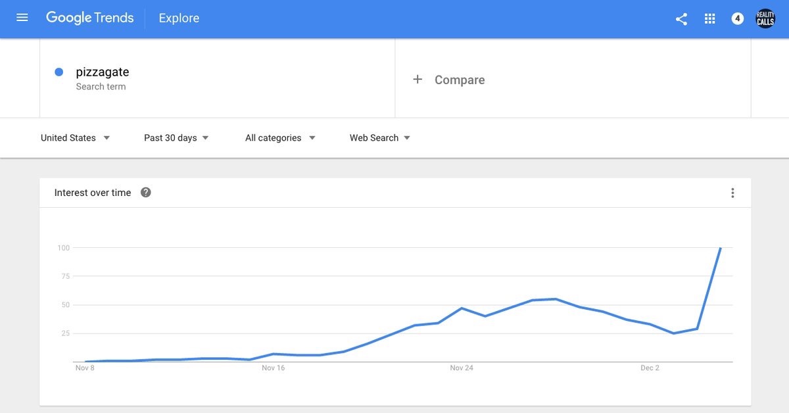Click the peak at value 100
The height and width of the screenshot is (413, 789).
pyautogui.click(x=721, y=248)
